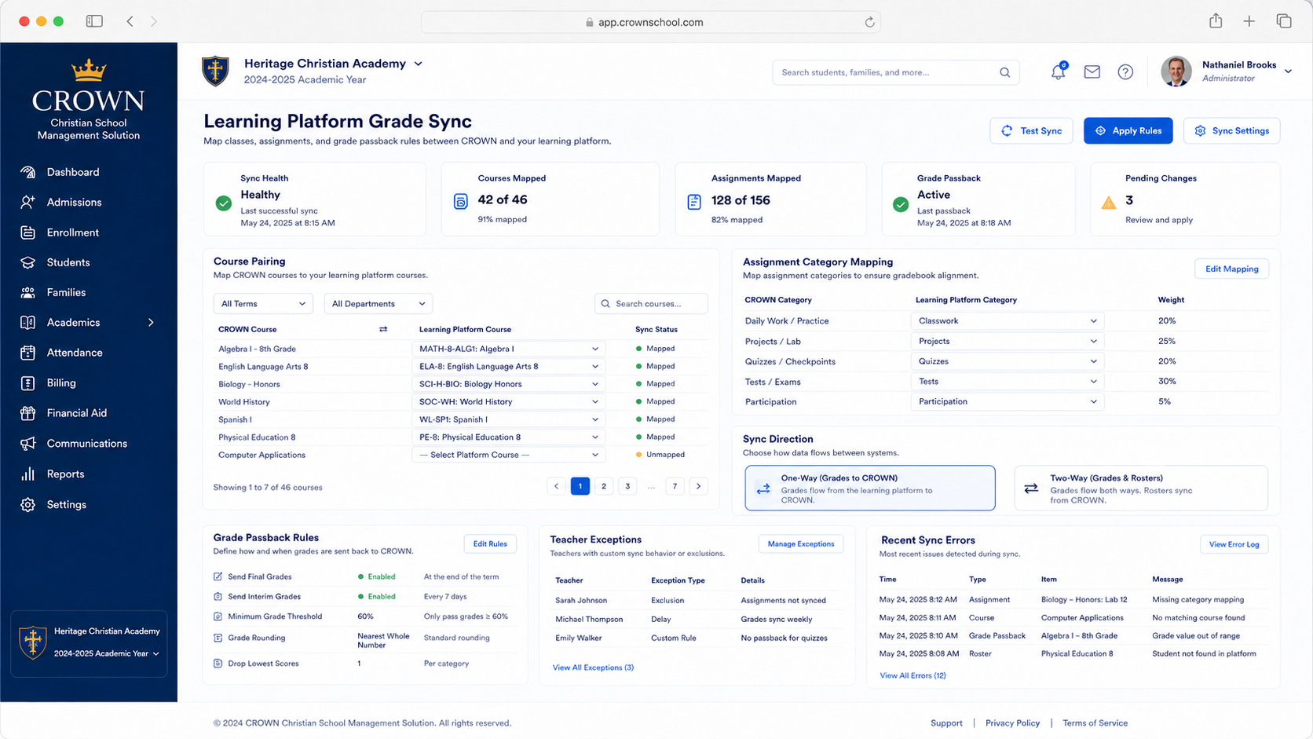Screen dimensions: 1313x739
Task: Go to page 2 of courses
Action: coord(604,486)
